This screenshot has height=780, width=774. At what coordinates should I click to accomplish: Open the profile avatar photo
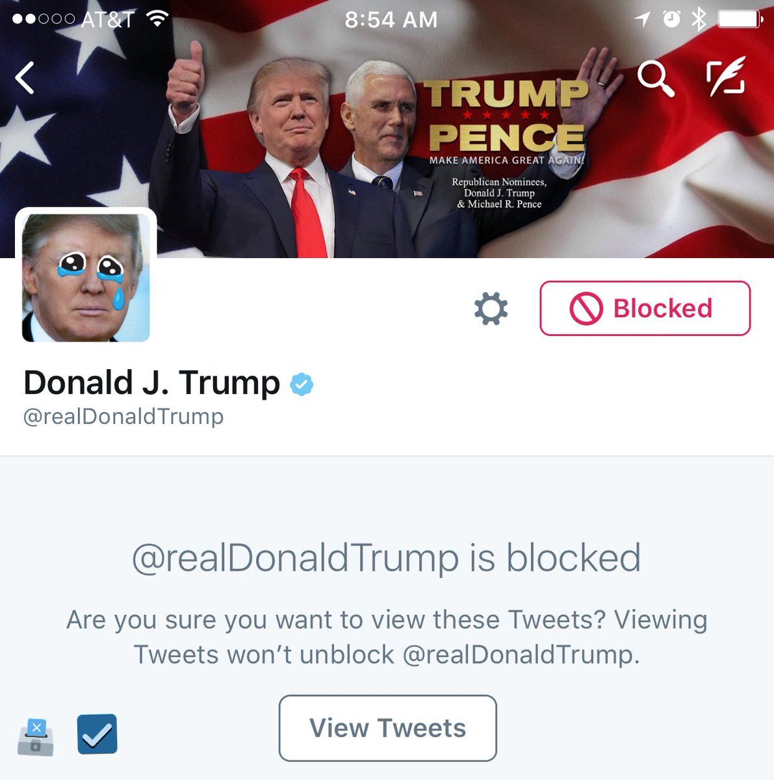86,276
